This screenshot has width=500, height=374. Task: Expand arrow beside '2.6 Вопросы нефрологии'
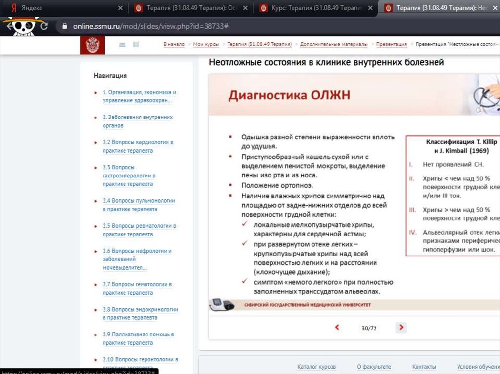[x=95, y=251]
